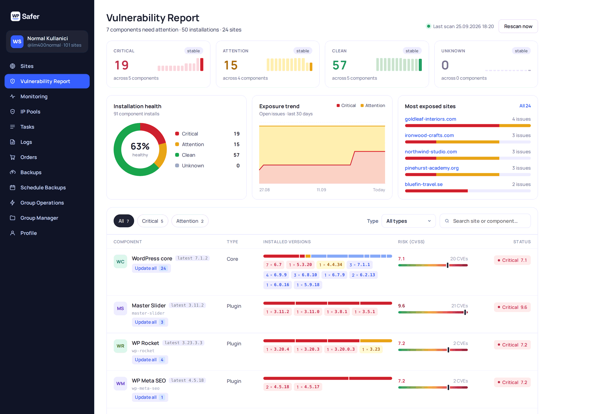
Task: Click the Orders cart icon
Action: [13, 157]
